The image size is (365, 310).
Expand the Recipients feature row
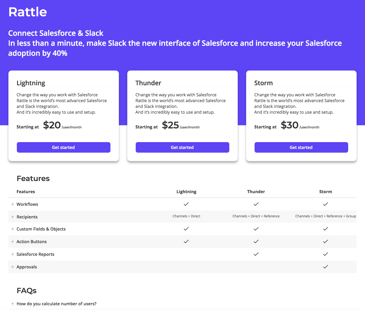coord(13,217)
